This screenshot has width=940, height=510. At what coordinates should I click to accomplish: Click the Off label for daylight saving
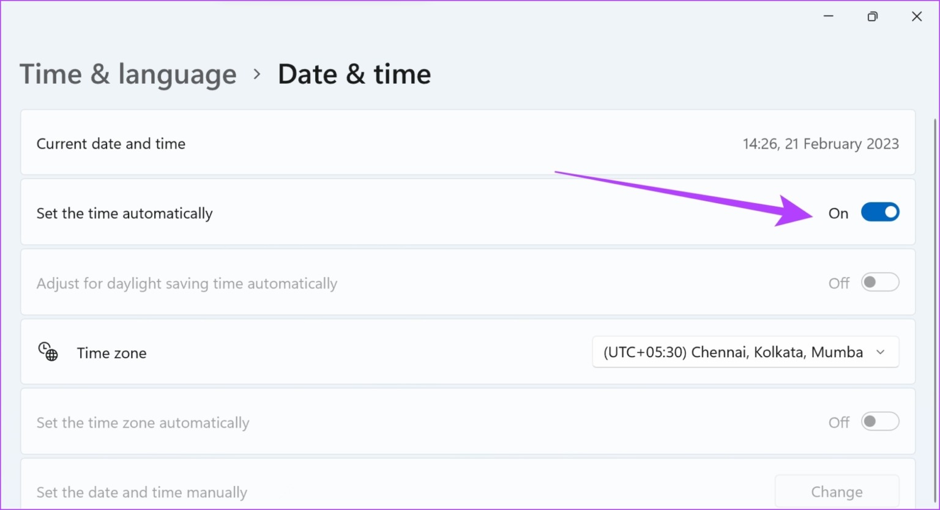point(838,283)
